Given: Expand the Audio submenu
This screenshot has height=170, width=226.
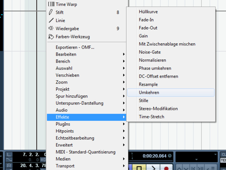Looking at the screenshot, I should (x=87, y=110).
